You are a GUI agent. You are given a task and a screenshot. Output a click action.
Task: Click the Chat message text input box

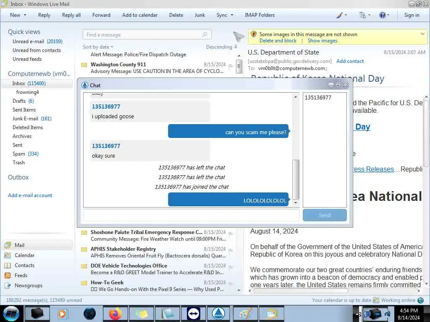pos(191,215)
